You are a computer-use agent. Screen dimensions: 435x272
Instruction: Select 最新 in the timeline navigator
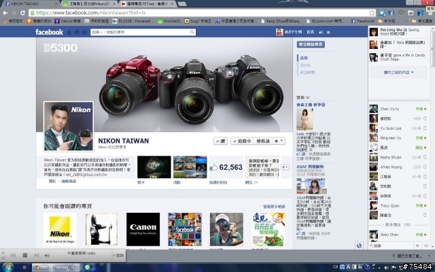[x=304, y=58]
